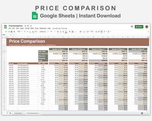This screenshot has height=121, width=152.
Task: Open the View menu
Action: click(x=17, y=28)
